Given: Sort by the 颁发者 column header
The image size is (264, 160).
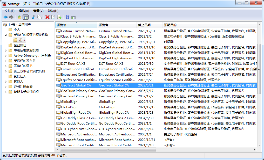Looking at the screenshot, I should point(117,25).
